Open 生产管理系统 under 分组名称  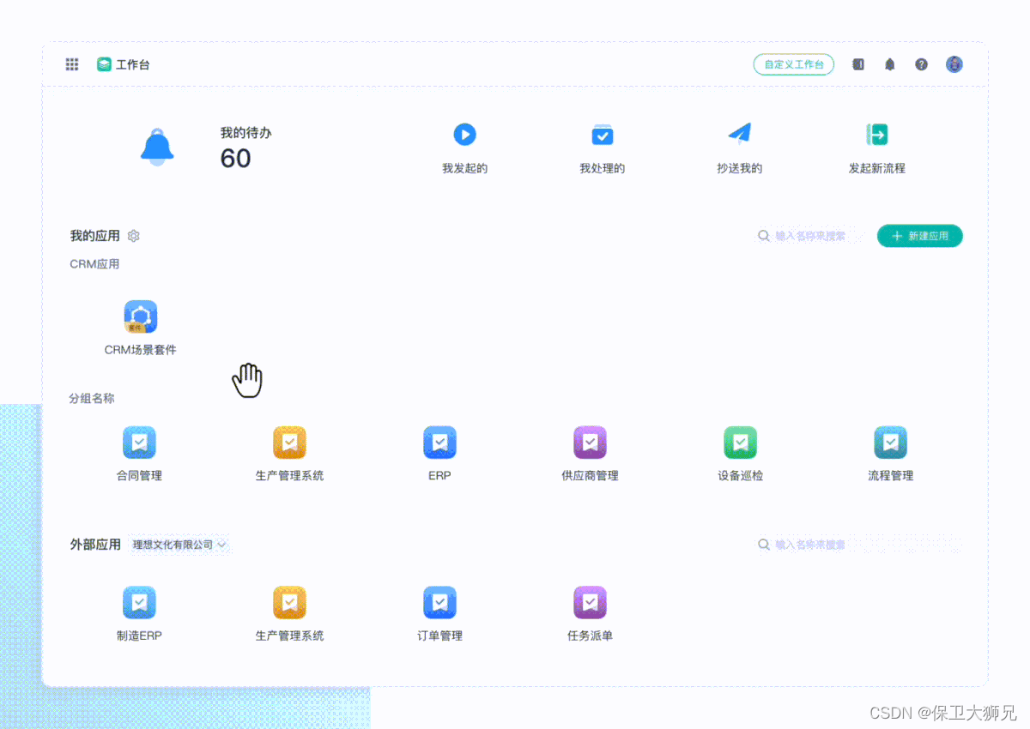(x=289, y=443)
